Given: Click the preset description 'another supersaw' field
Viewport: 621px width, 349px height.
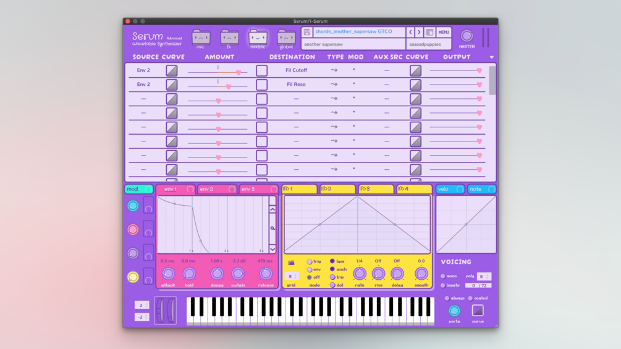Looking at the screenshot, I should click(353, 44).
